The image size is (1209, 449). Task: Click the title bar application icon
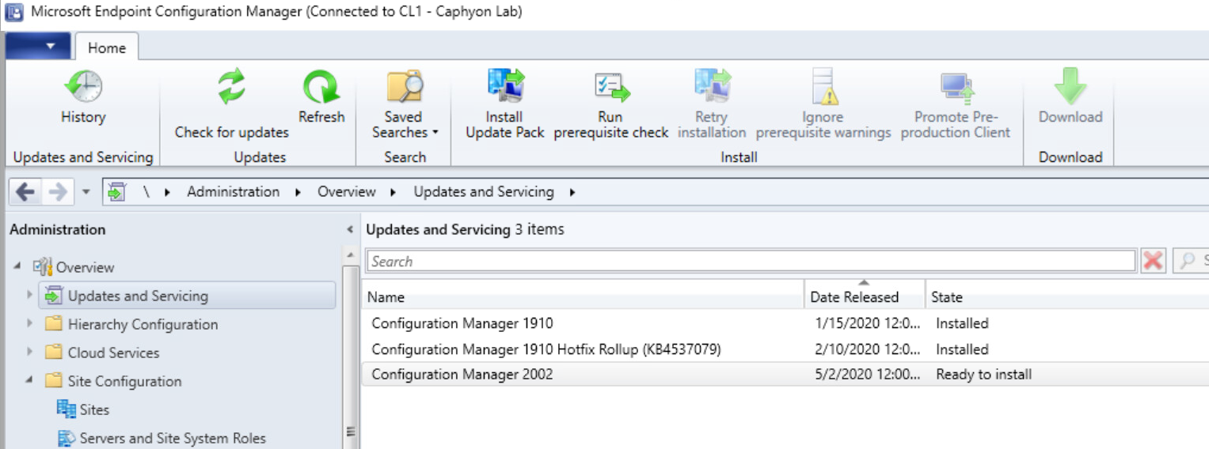(x=13, y=12)
